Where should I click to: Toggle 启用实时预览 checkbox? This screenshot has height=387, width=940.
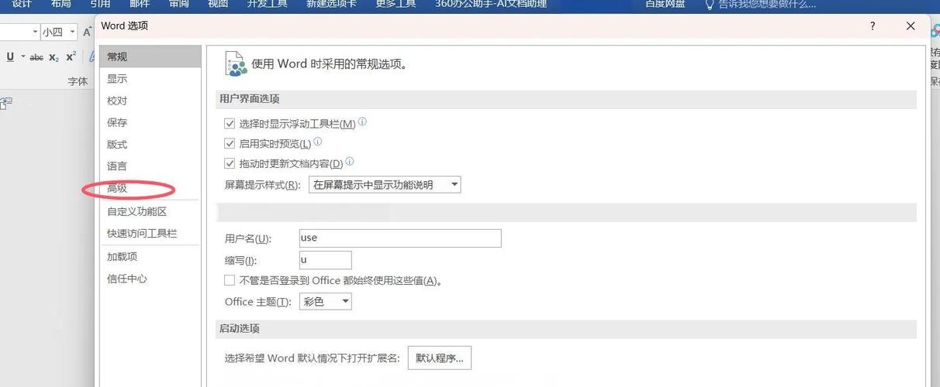tap(230, 144)
